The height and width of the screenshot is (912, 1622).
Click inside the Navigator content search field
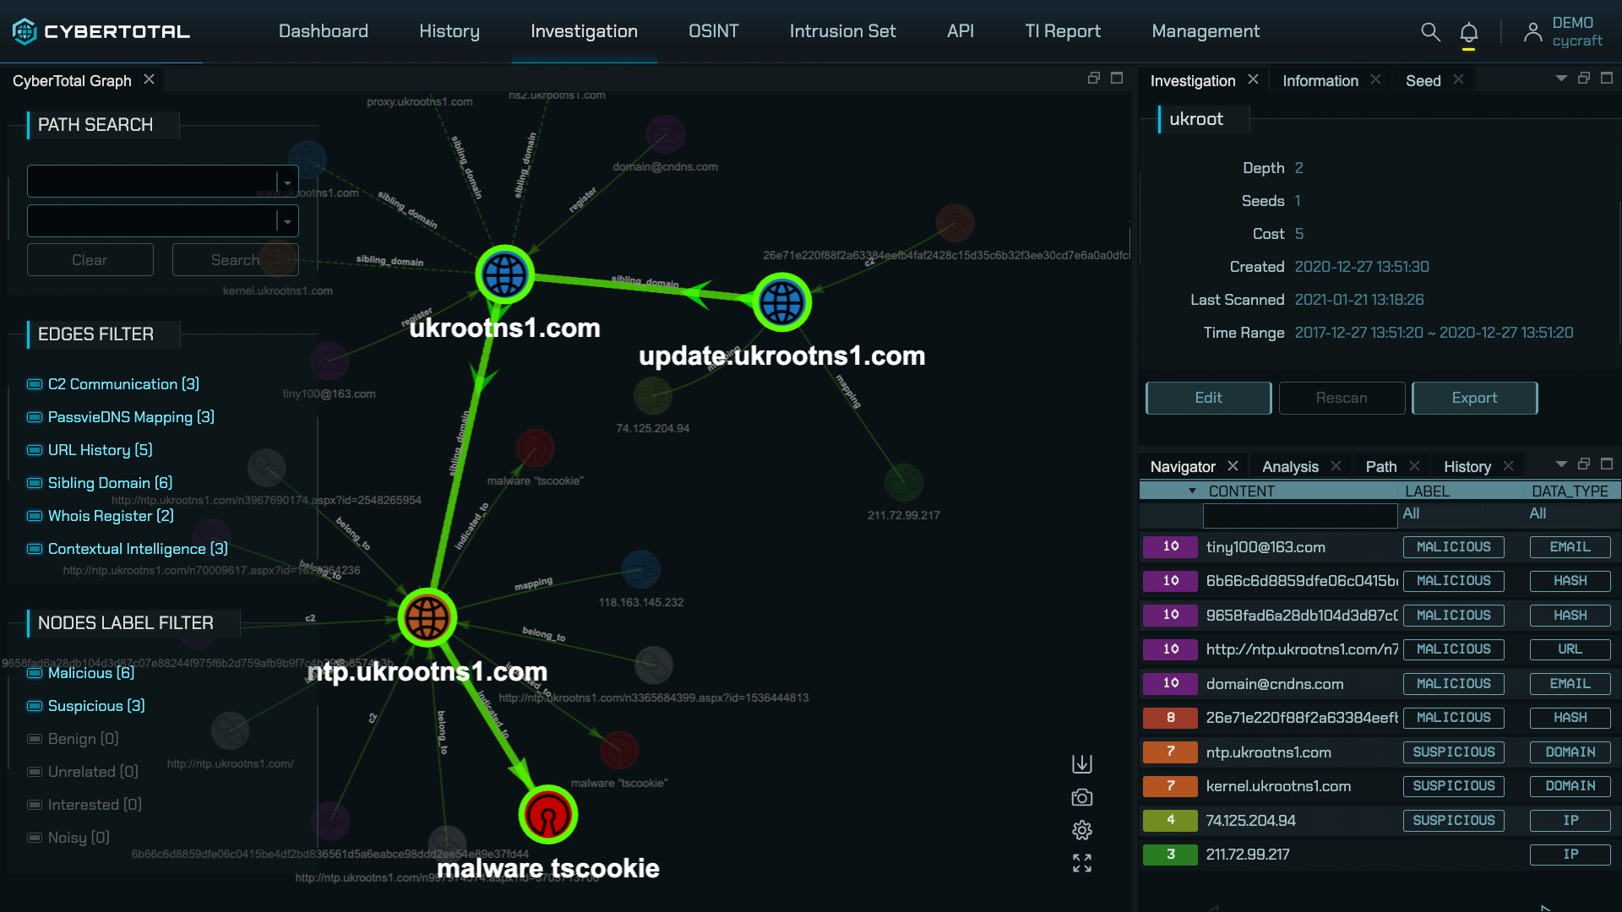click(1299, 515)
